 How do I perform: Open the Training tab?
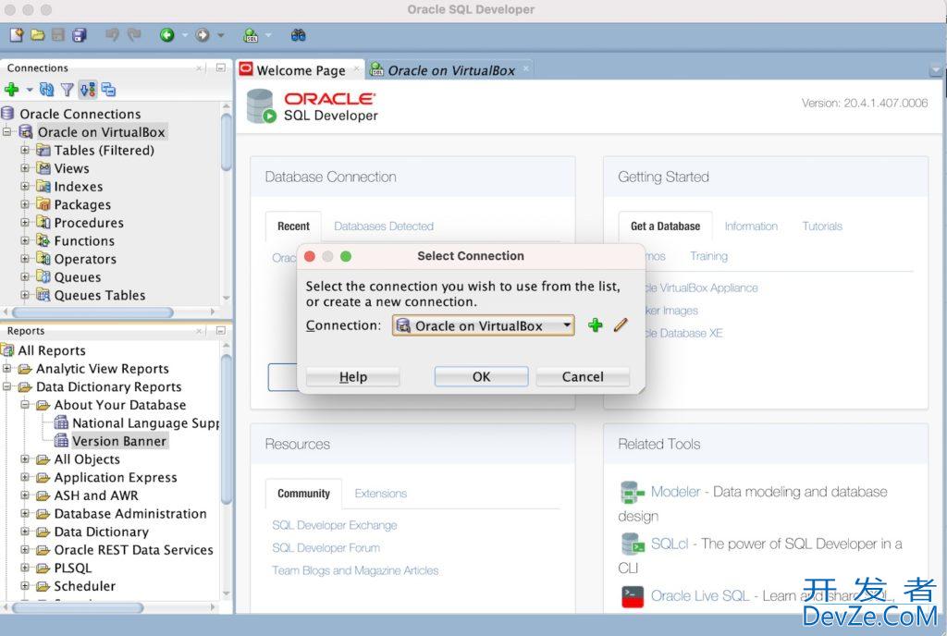[708, 256]
